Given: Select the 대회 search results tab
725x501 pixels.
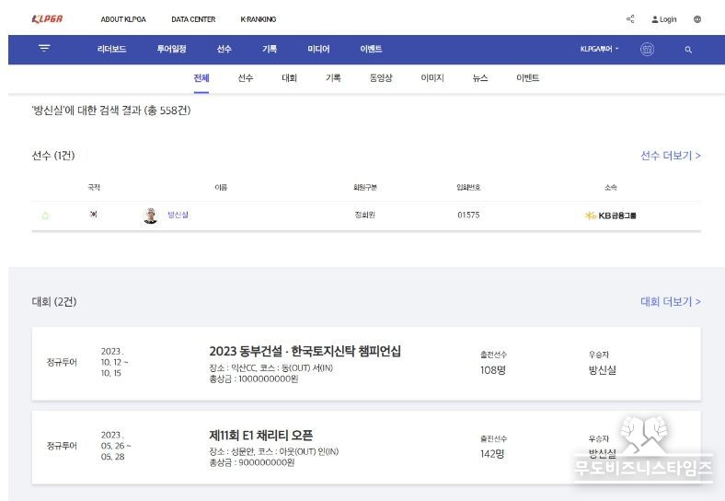Looking at the screenshot, I should click(289, 77).
